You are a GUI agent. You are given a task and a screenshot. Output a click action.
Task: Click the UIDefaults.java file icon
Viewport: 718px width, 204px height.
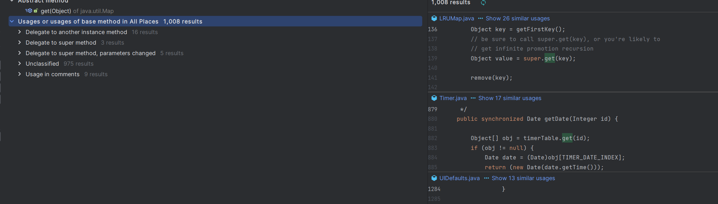coord(434,178)
